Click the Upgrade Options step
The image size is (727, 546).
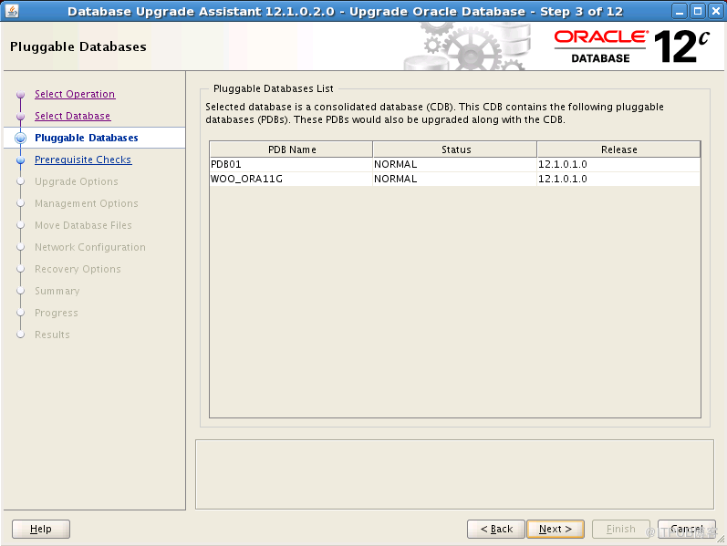click(x=77, y=181)
